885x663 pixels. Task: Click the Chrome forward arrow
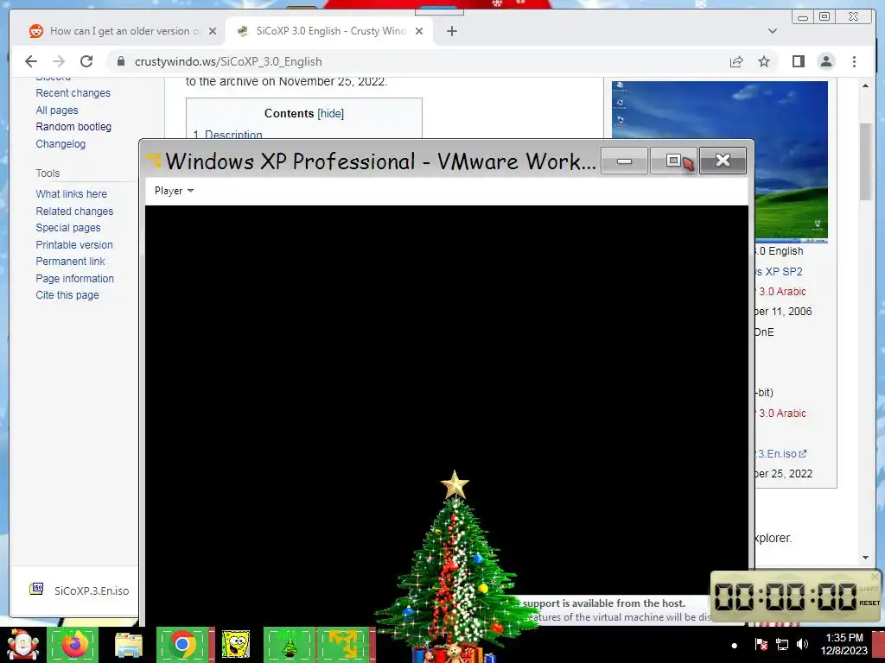coord(59,61)
